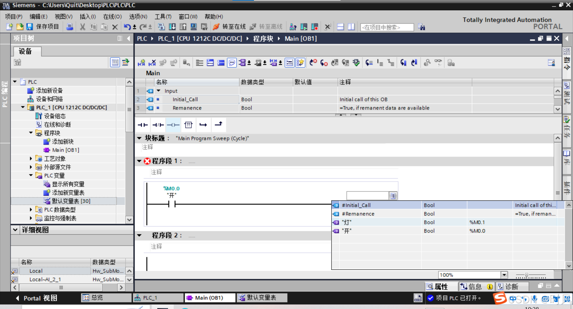This screenshot has width=573, height=309.
Task: Insert a normally closed contact
Action: point(158,125)
